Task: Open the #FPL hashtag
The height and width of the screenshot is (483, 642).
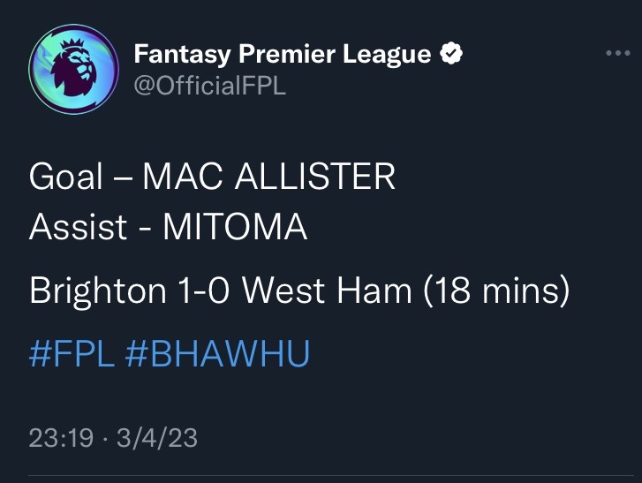Action: tap(72, 354)
